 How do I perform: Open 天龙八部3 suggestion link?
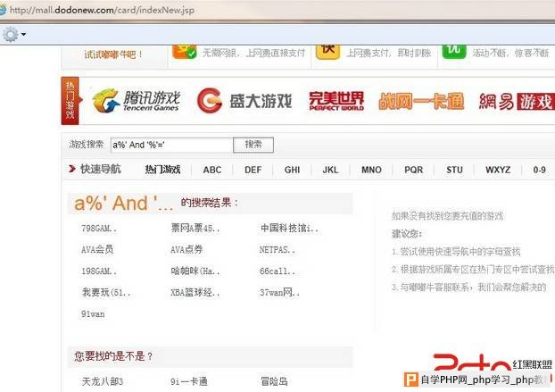point(103,381)
